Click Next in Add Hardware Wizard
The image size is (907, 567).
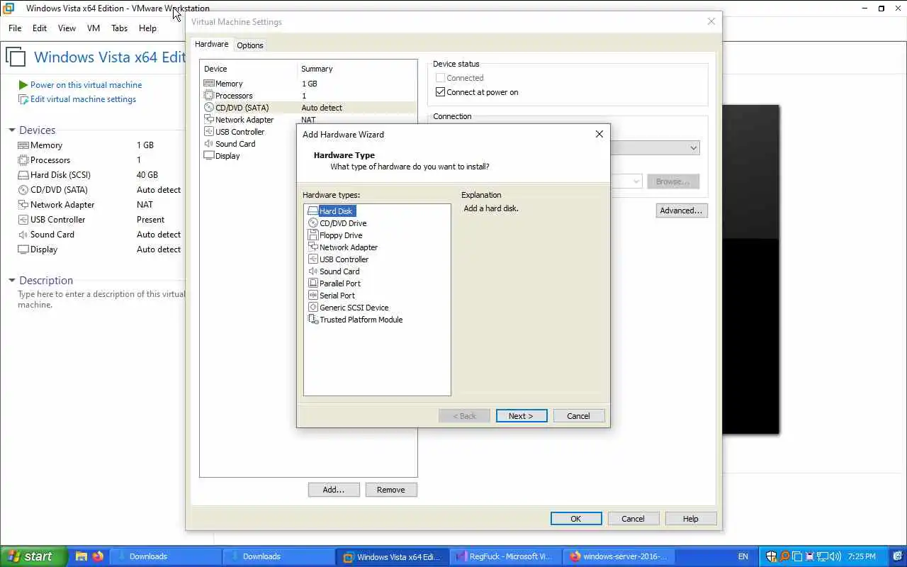[522, 416]
